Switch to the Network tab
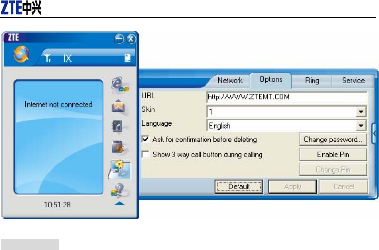Viewport: 379px width, 250px height. coord(230,80)
